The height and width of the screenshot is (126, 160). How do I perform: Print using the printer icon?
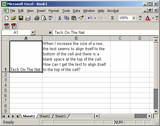tap(37, 18)
